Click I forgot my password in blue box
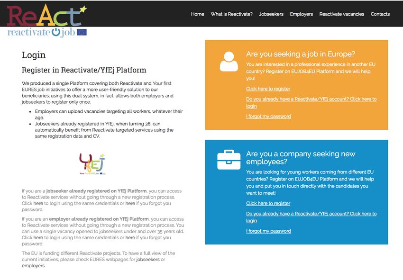This screenshot has width=403, height=280. [268, 231]
